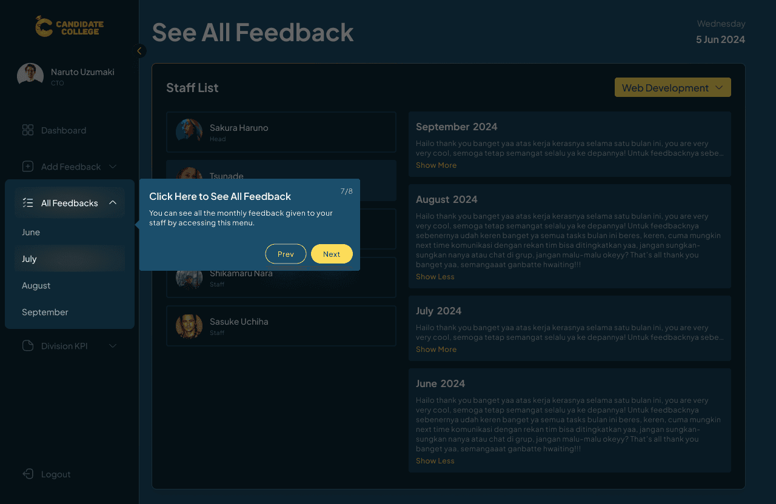Expand the Add Feedback submenu chevron
The height and width of the screenshot is (504, 776).
(x=113, y=167)
